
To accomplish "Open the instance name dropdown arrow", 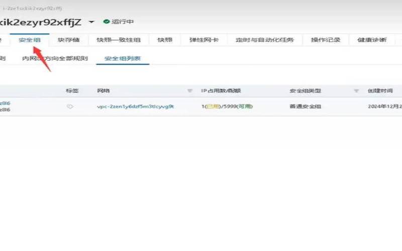I will (91, 22).
